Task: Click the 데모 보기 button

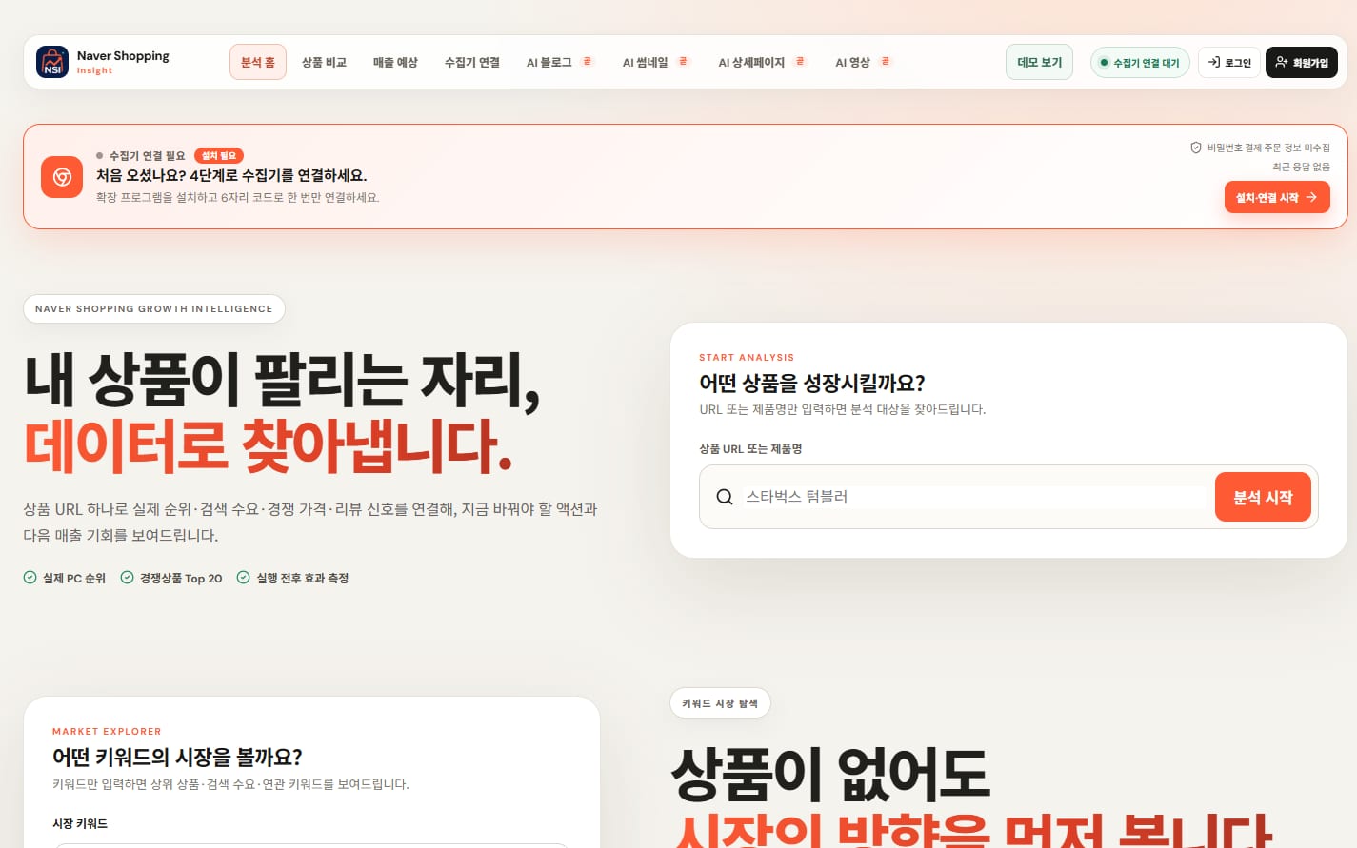Action: [1040, 62]
